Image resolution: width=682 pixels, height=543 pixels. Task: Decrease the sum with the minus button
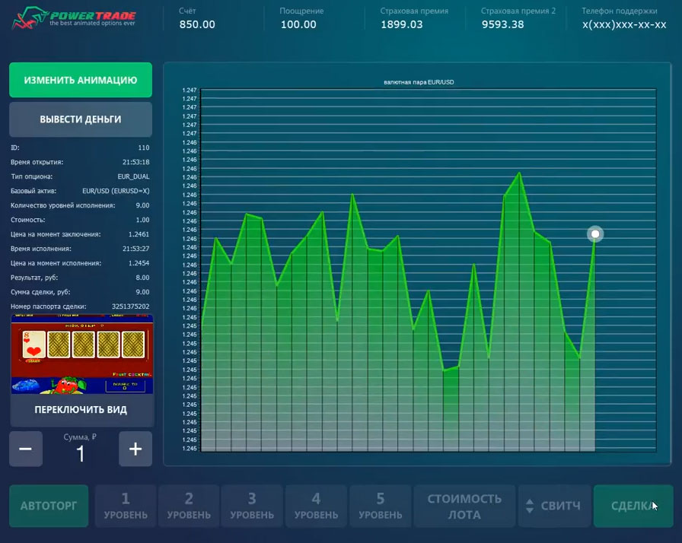click(x=25, y=449)
